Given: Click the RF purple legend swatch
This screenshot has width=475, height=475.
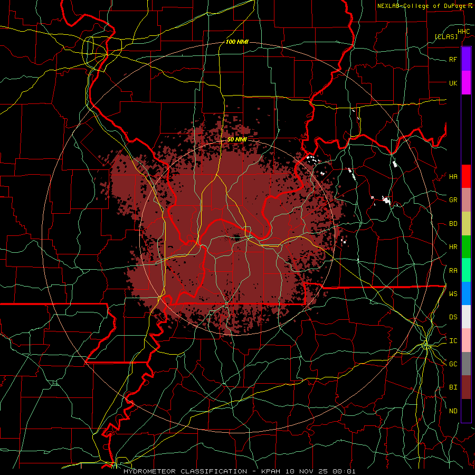Looking at the screenshot, I should (466, 59).
